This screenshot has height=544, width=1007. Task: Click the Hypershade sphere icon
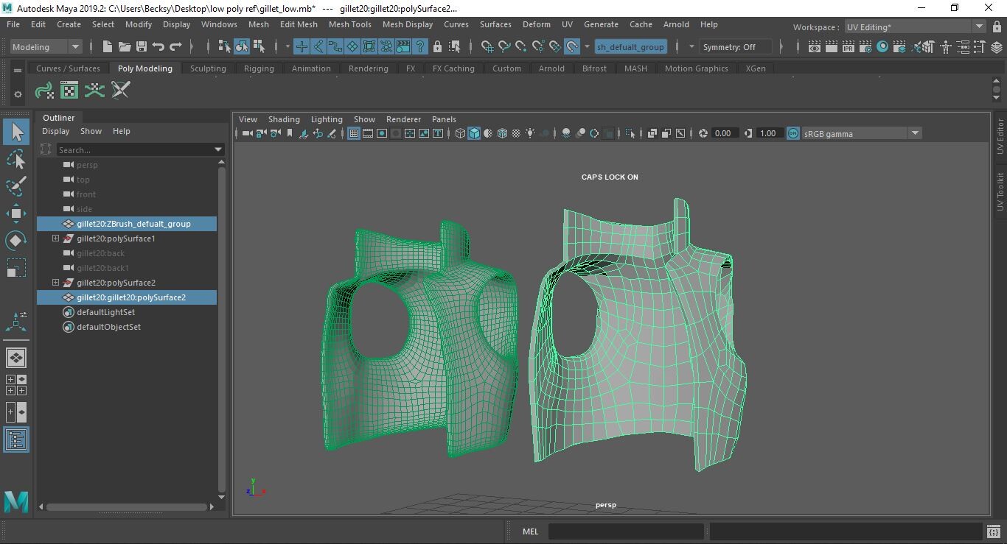click(x=882, y=47)
